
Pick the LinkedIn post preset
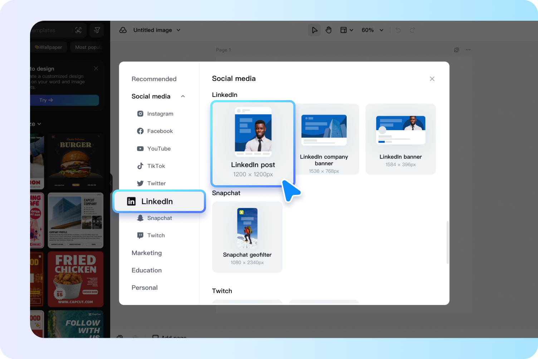click(x=253, y=144)
